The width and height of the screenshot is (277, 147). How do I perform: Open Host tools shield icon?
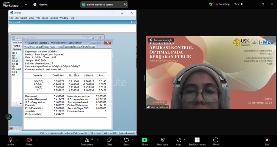pyautogui.click(x=163, y=140)
